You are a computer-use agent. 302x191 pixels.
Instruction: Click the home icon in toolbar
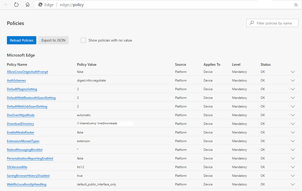28,5
